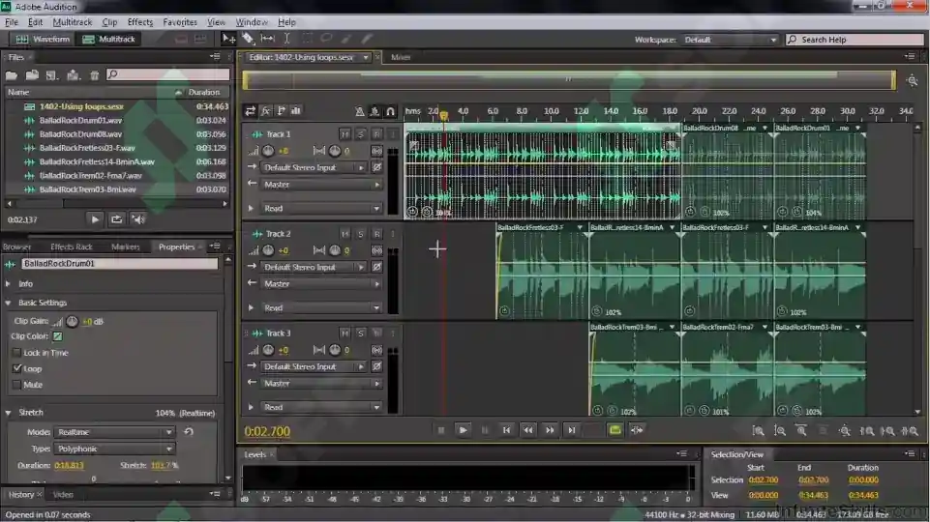Click the Sends icon in editor toolbar

point(282,111)
